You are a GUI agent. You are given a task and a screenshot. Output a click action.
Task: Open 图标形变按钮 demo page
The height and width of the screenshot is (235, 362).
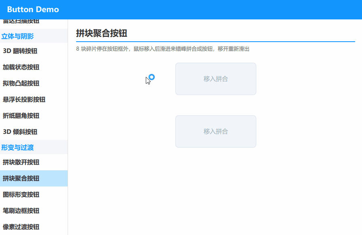point(34,195)
